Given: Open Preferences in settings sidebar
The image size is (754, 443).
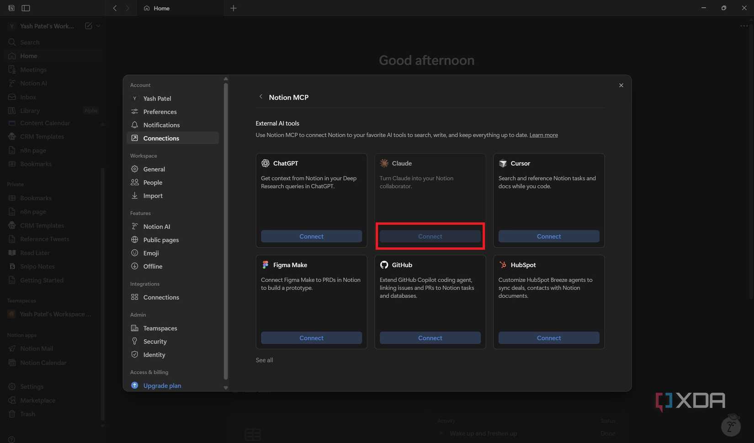Looking at the screenshot, I should click(x=159, y=111).
